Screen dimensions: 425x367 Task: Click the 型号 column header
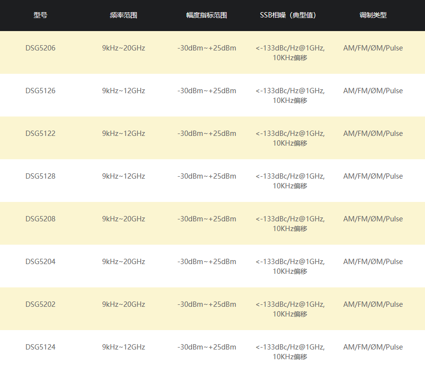pyautogui.click(x=40, y=15)
